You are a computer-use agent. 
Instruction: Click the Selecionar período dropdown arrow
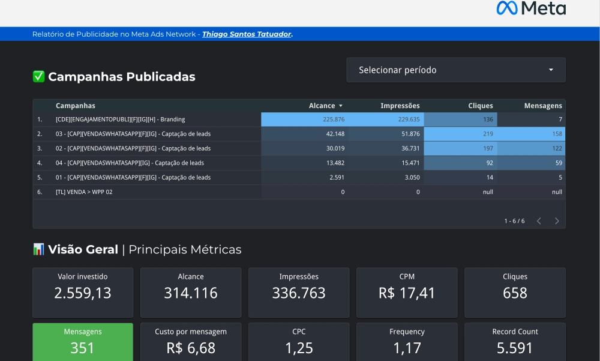(551, 70)
